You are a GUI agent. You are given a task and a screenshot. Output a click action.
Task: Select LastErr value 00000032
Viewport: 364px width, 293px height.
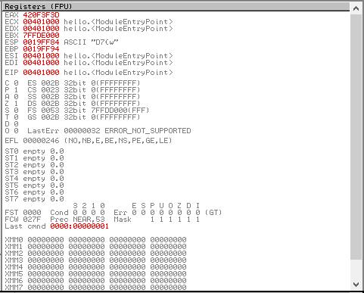tap(82, 131)
